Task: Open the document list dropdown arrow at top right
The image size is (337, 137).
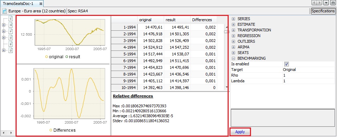Action: click(x=326, y=3)
